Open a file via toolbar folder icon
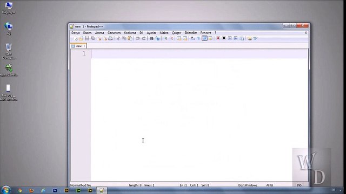346x194 pixels. tap(81, 38)
